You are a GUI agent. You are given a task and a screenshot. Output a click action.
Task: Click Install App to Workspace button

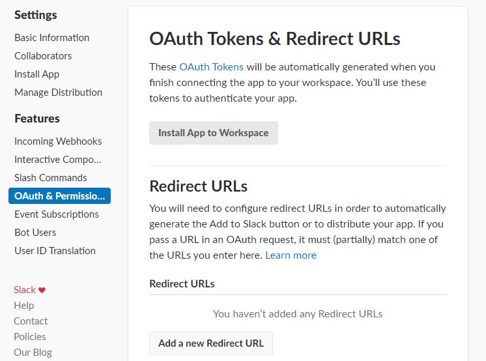pyautogui.click(x=214, y=133)
